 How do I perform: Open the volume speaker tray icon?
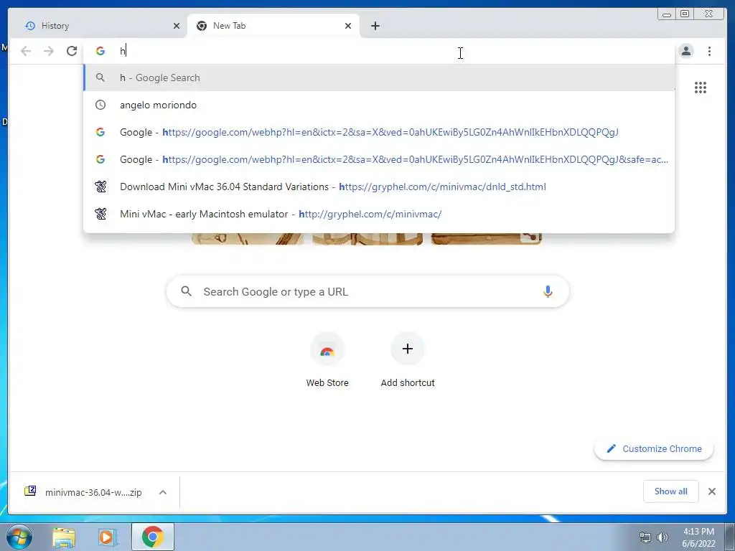pyautogui.click(x=662, y=537)
